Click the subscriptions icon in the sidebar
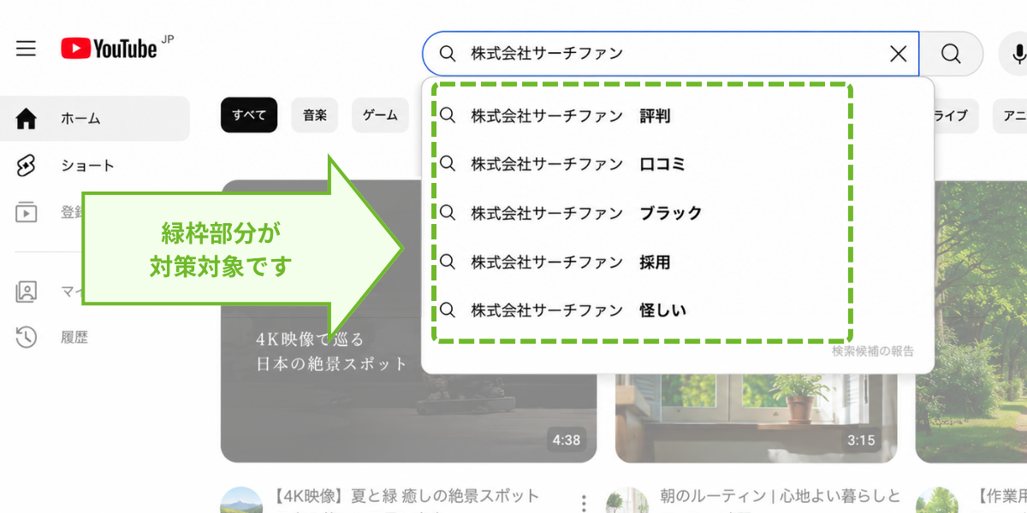Viewport: 1027px width, 513px height. (27, 212)
